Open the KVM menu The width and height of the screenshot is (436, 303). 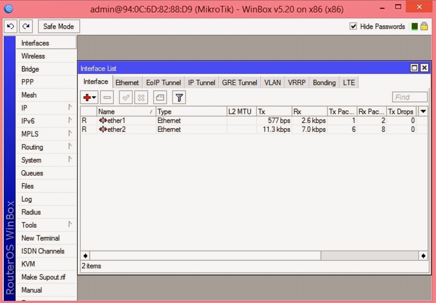(46, 264)
